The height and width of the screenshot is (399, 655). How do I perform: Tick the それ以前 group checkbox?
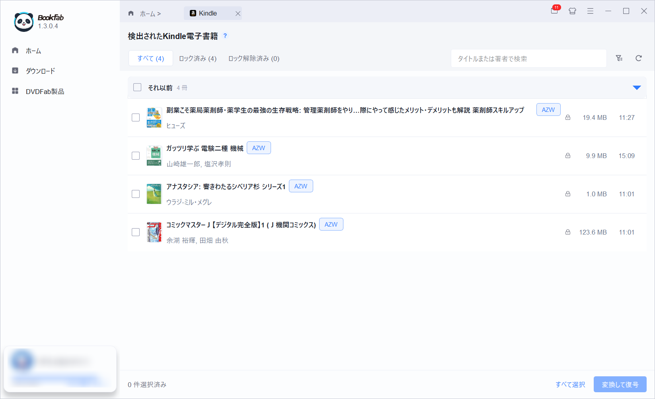[137, 87]
